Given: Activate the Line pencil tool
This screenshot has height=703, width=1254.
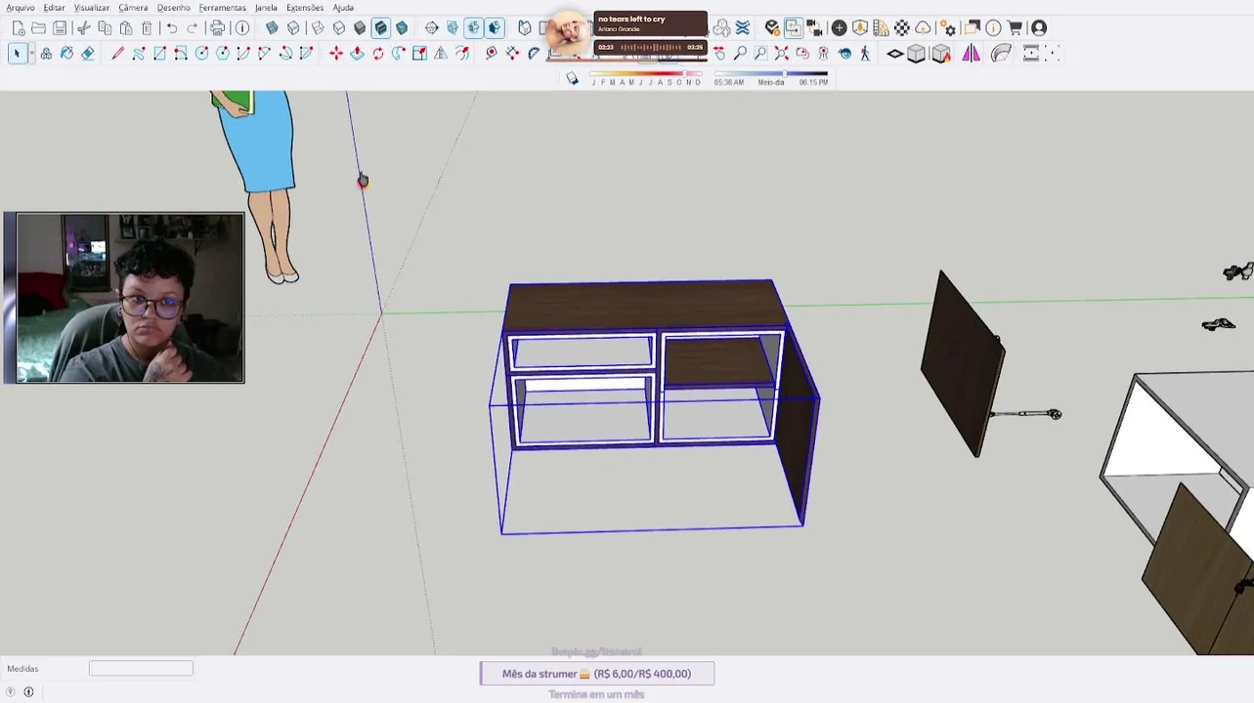Looking at the screenshot, I should click(x=117, y=54).
